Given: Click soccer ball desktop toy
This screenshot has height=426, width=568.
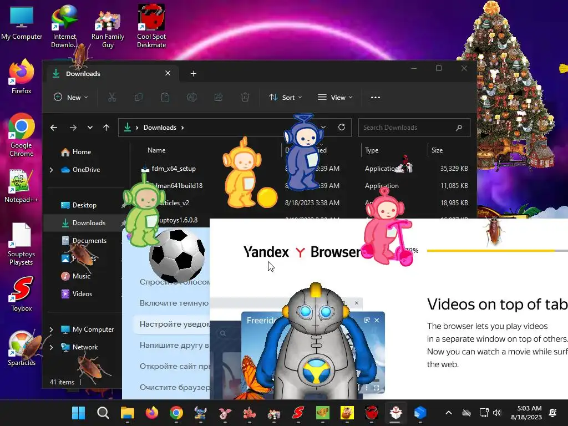Looking at the screenshot, I should coord(177,256).
